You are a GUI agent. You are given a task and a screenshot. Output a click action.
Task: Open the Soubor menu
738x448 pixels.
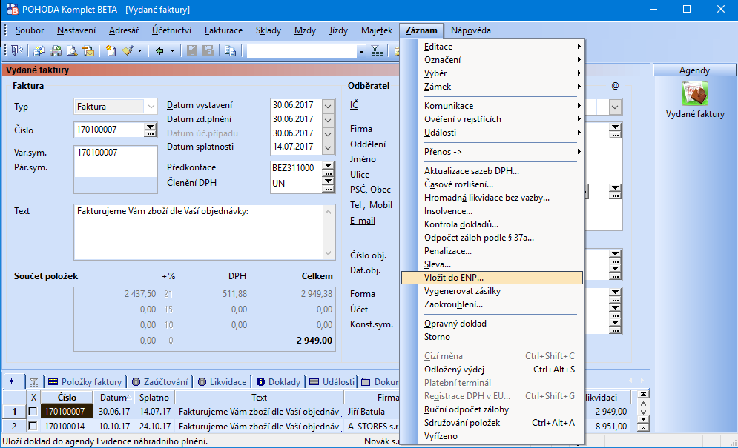[x=29, y=30]
